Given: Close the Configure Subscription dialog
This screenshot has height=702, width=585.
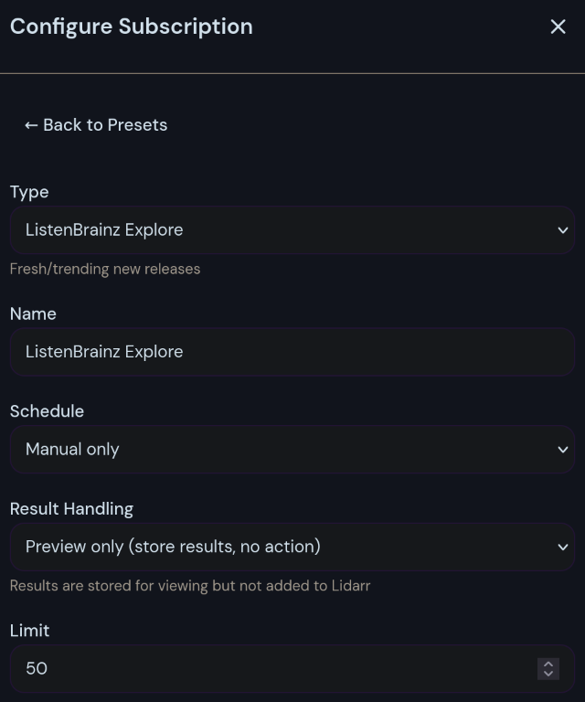Looking at the screenshot, I should tap(558, 27).
